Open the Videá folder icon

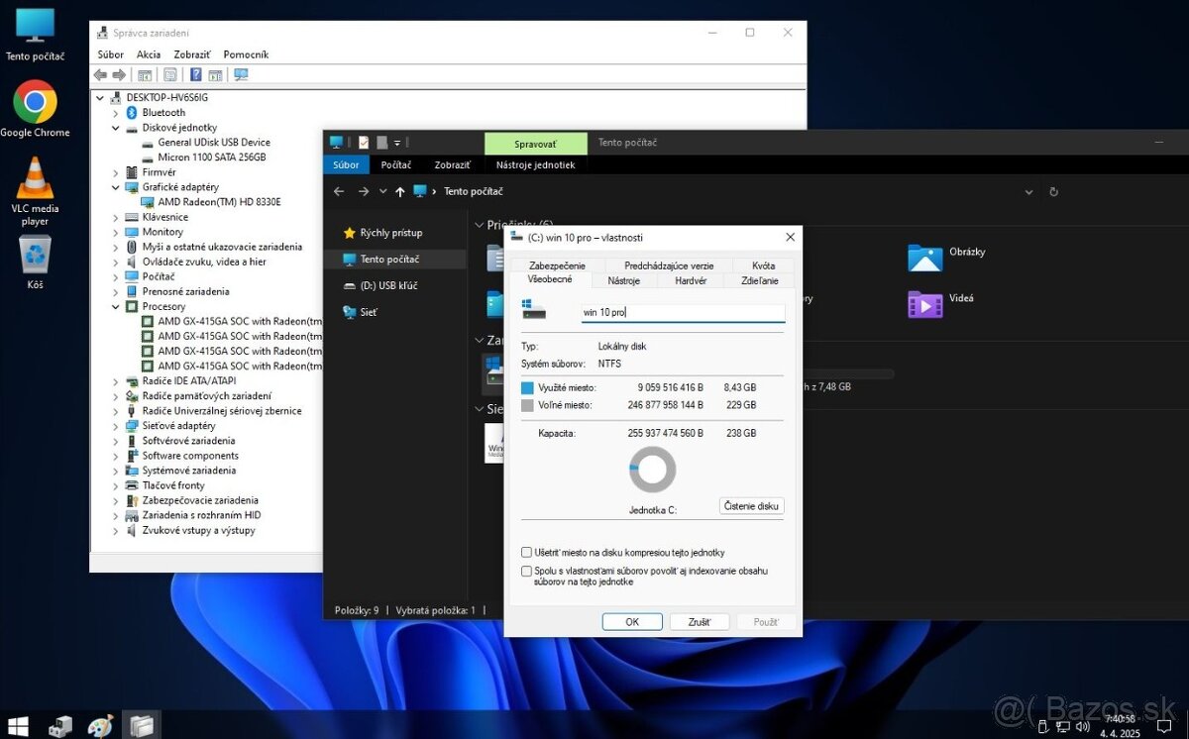[x=925, y=303]
